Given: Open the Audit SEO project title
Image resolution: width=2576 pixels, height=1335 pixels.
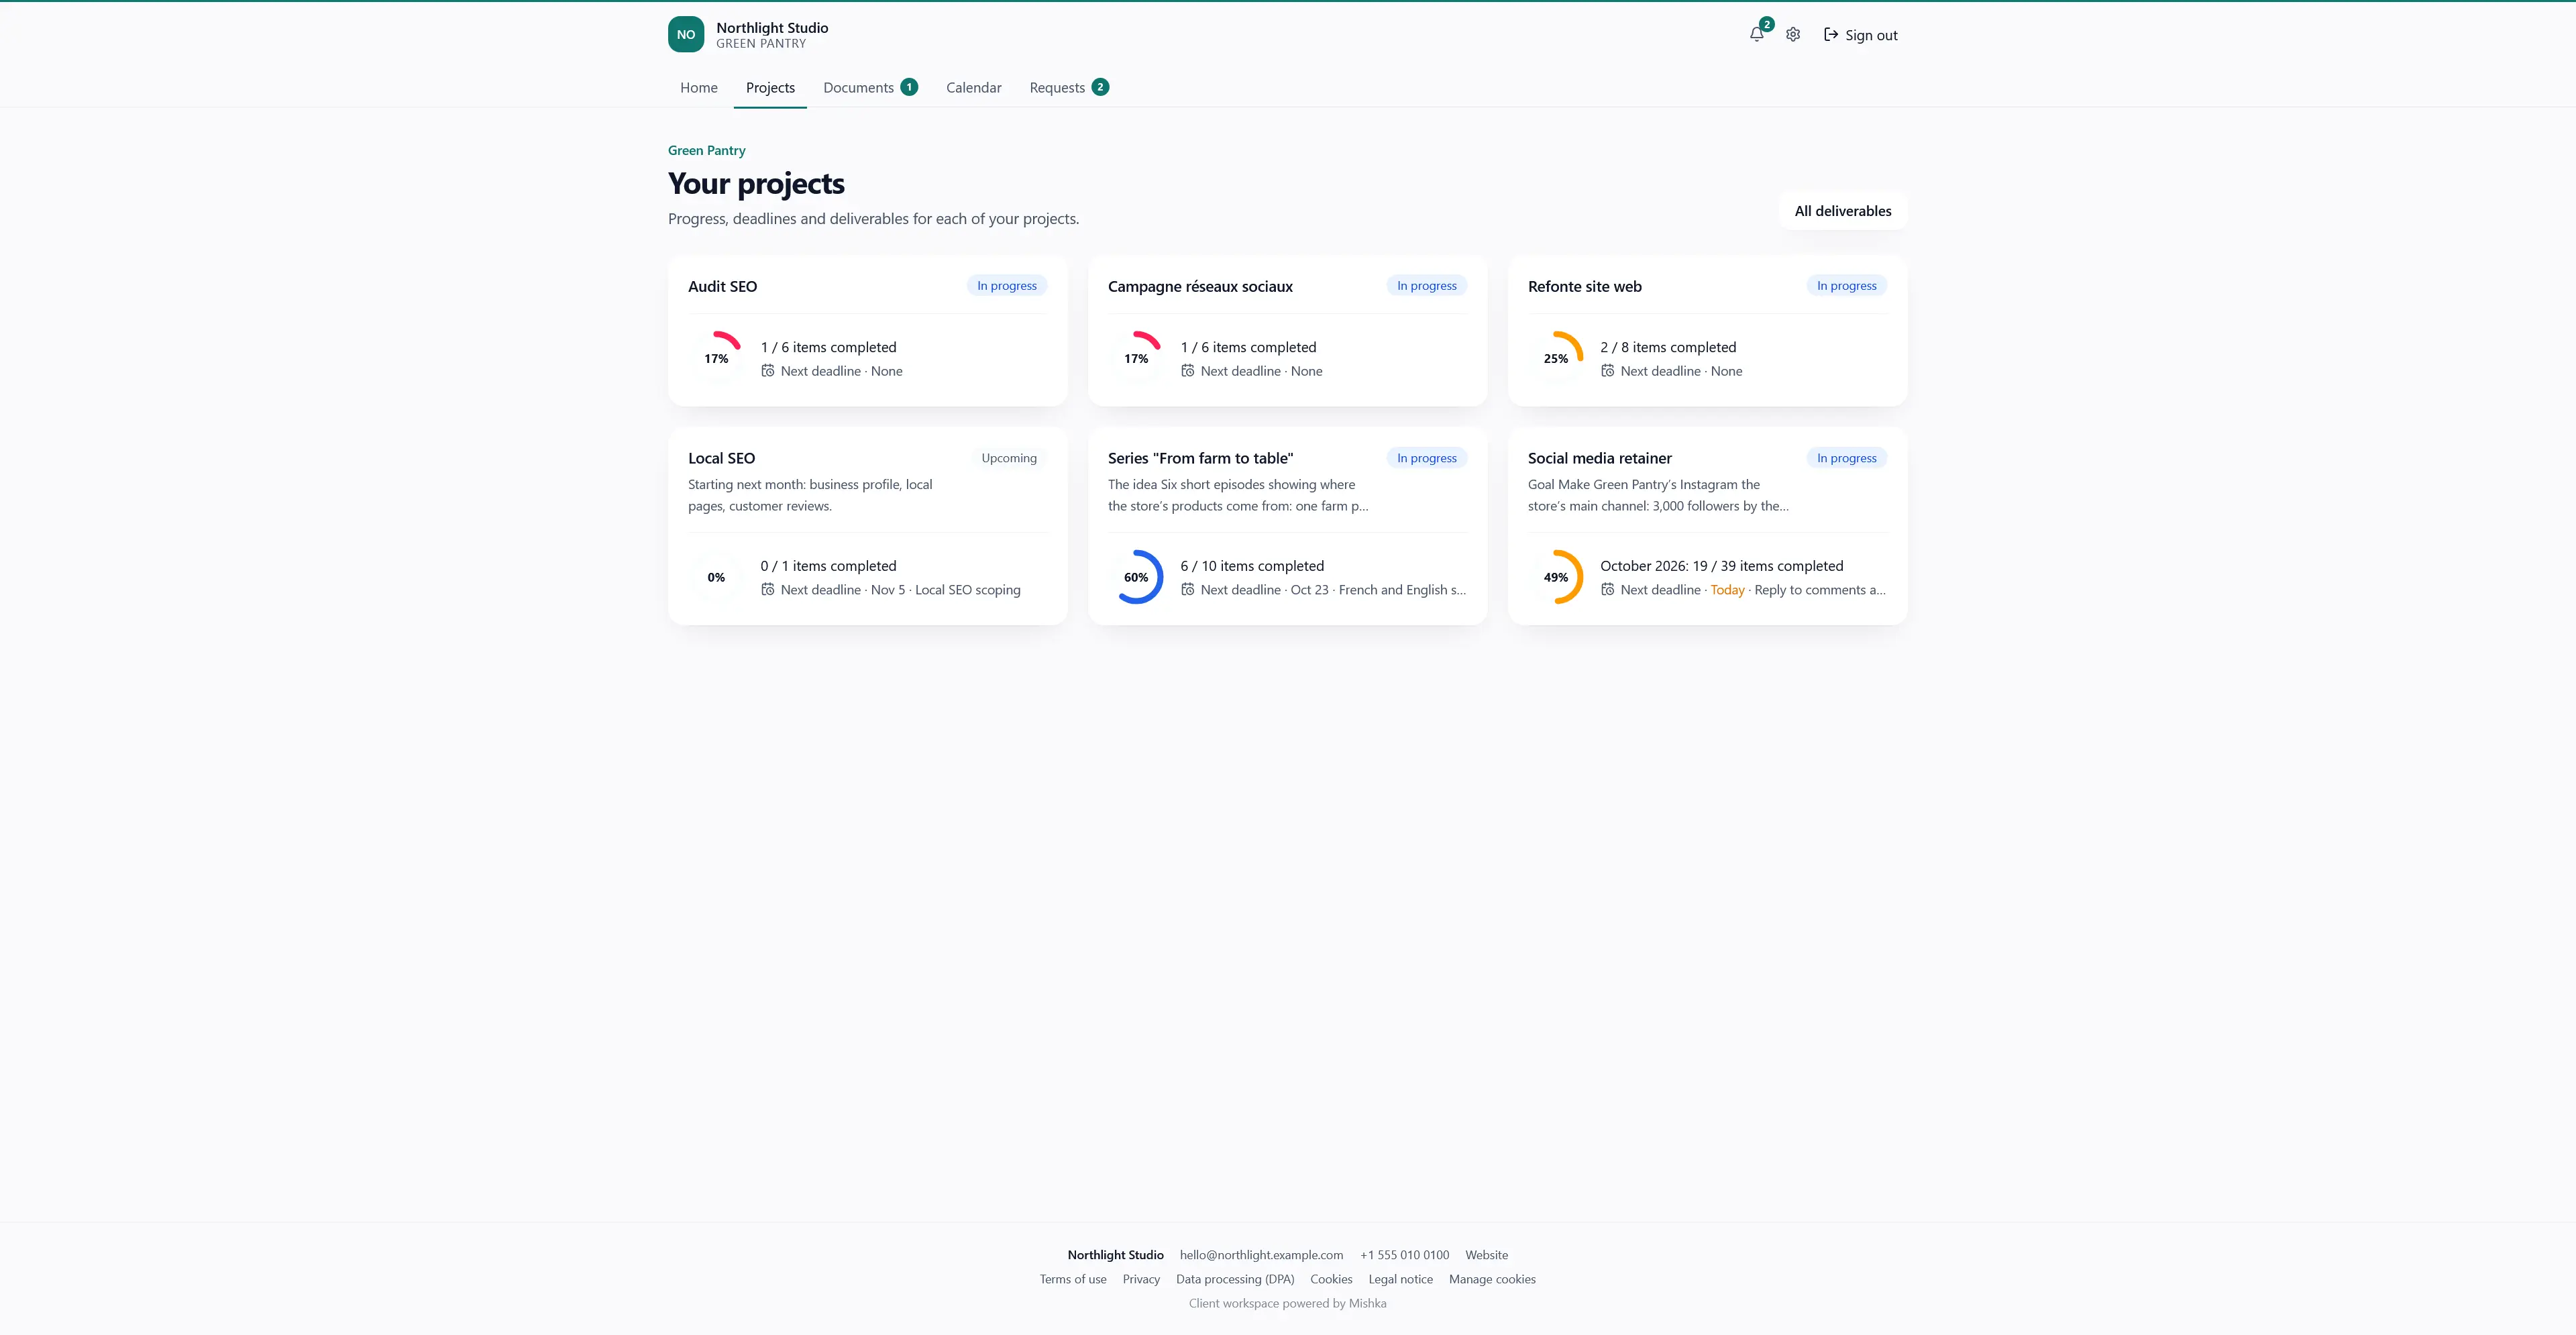Looking at the screenshot, I should tap(722, 286).
